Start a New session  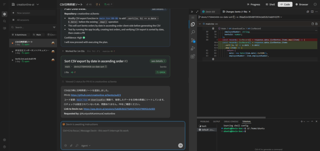pos(23,13)
